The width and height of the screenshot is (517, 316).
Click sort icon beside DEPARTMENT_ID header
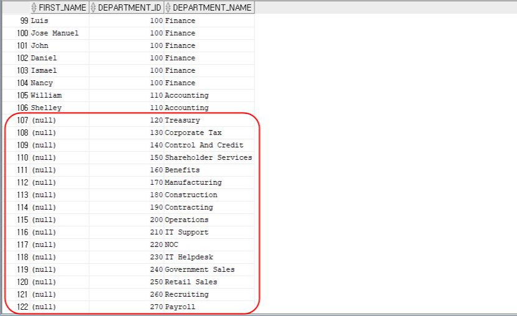tap(93, 7)
